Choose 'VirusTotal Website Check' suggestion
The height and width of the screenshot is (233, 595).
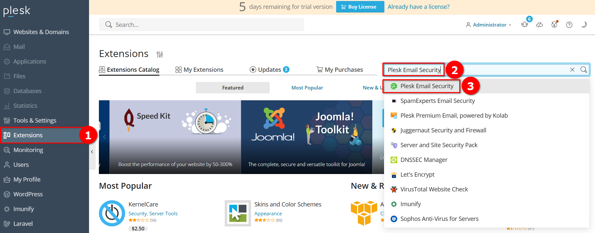[487, 189]
